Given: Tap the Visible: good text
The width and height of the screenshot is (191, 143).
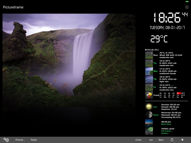Looking at the screenshot, I should pos(168,128).
